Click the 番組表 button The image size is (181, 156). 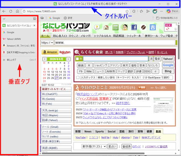127,146
